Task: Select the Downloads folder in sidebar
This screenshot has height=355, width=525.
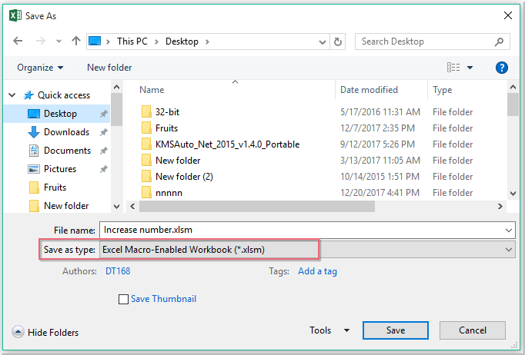Action: click(65, 132)
